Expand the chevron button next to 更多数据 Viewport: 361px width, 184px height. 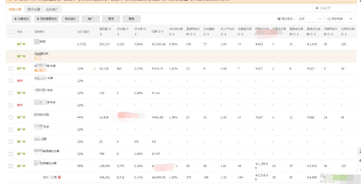(x=351, y=19)
